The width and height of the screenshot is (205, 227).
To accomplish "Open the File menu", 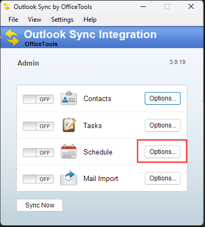I will pyautogui.click(x=13, y=20).
